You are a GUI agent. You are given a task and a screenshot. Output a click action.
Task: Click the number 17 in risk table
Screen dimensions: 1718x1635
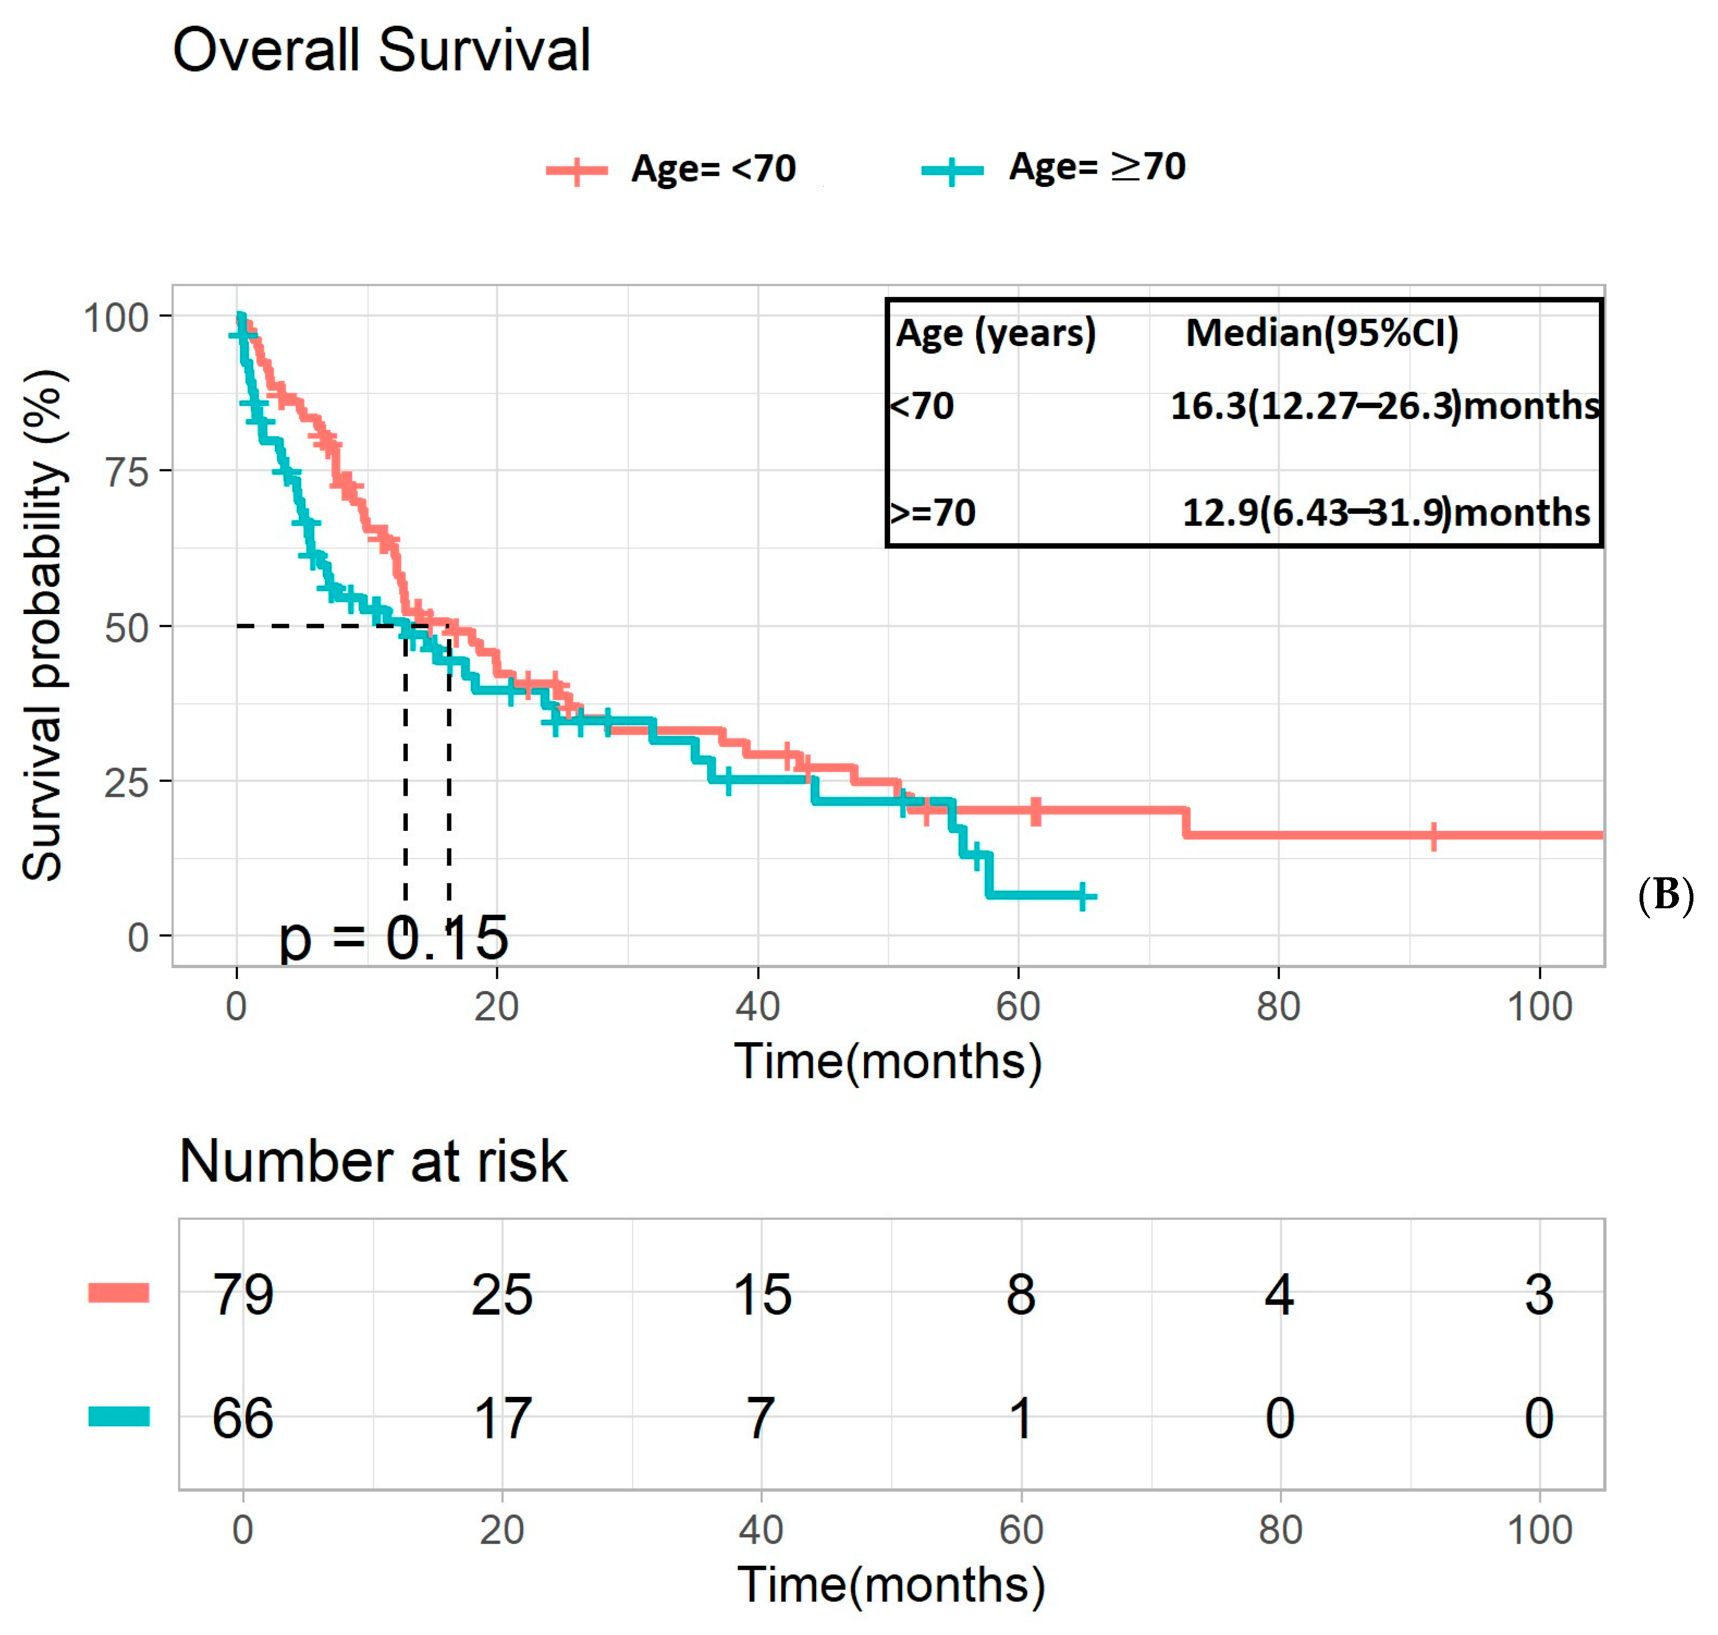coord(502,1419)
